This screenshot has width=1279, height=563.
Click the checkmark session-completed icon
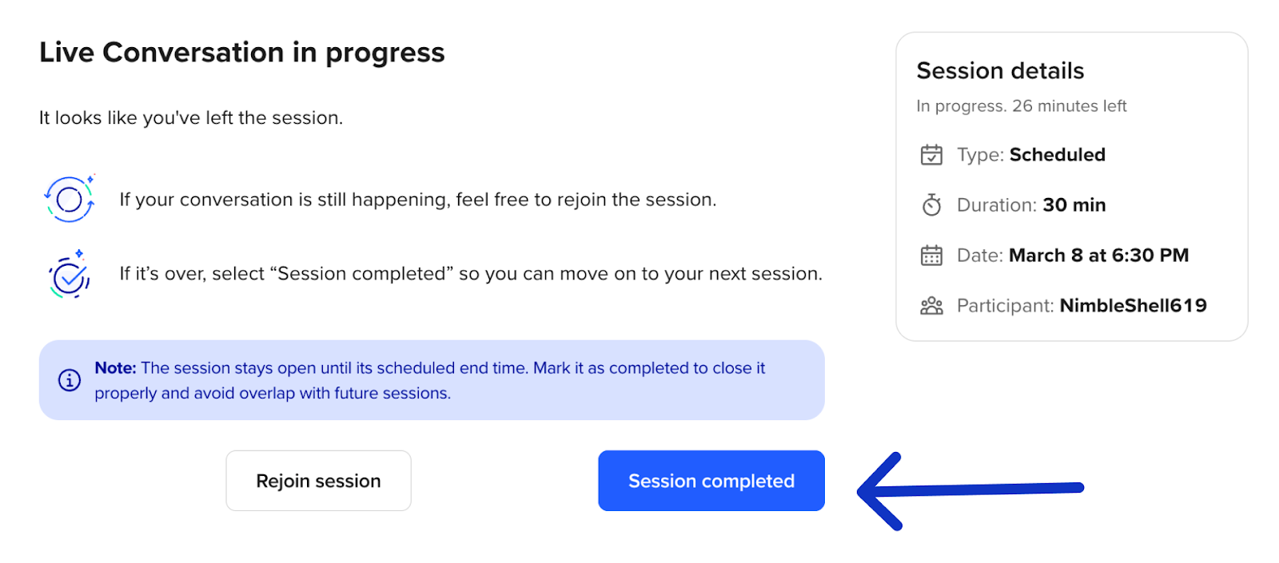pyautogui.click(x=70, y=275)
